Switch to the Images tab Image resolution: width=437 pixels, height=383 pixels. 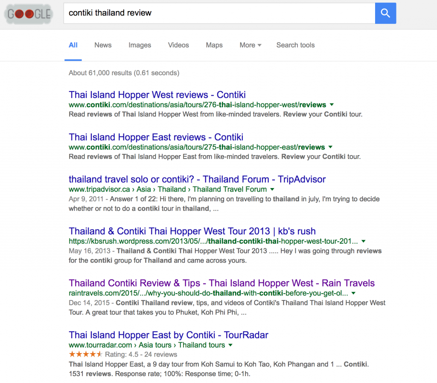point(140,45)
